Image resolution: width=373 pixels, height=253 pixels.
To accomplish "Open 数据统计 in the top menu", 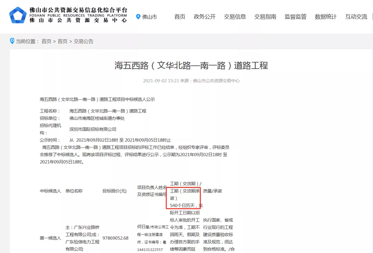I will (326, 17).
